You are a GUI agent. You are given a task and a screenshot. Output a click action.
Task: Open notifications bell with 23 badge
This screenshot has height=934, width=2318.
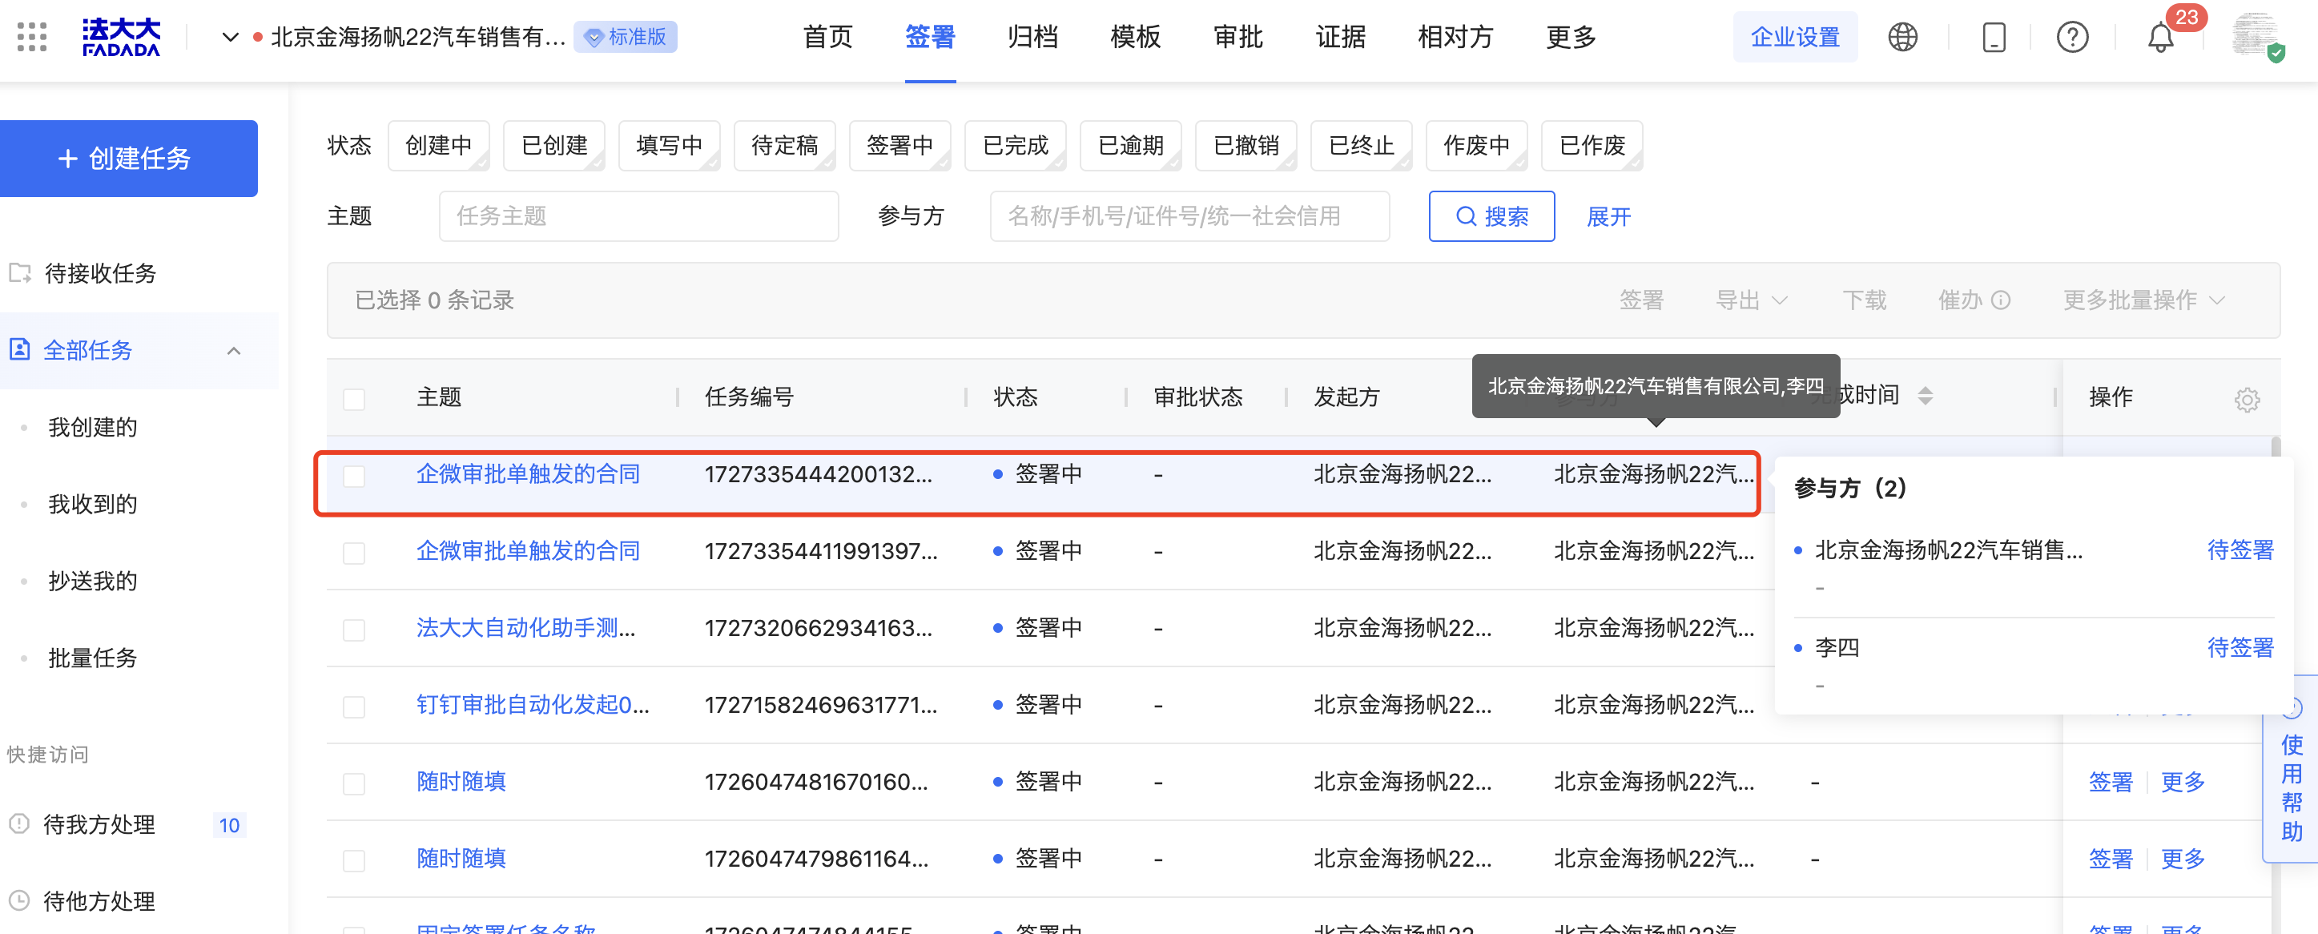[x=2160, y=37]
